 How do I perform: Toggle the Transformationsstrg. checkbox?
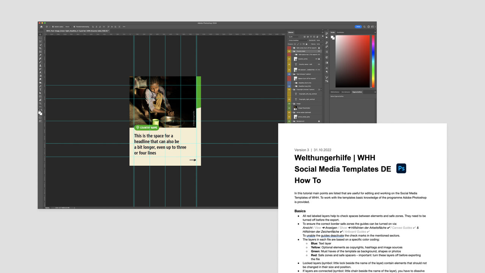74,27
